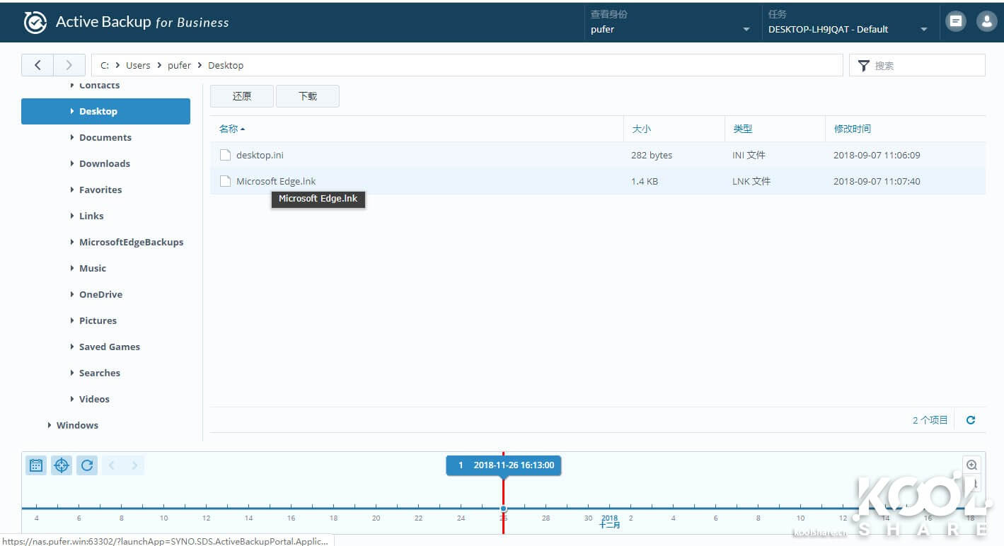Open the user account icon

(x=986, y=21)
